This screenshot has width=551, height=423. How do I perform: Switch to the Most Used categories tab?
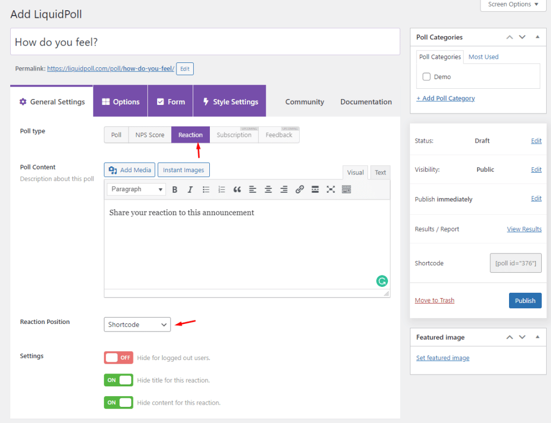click(x=484, y=57)
